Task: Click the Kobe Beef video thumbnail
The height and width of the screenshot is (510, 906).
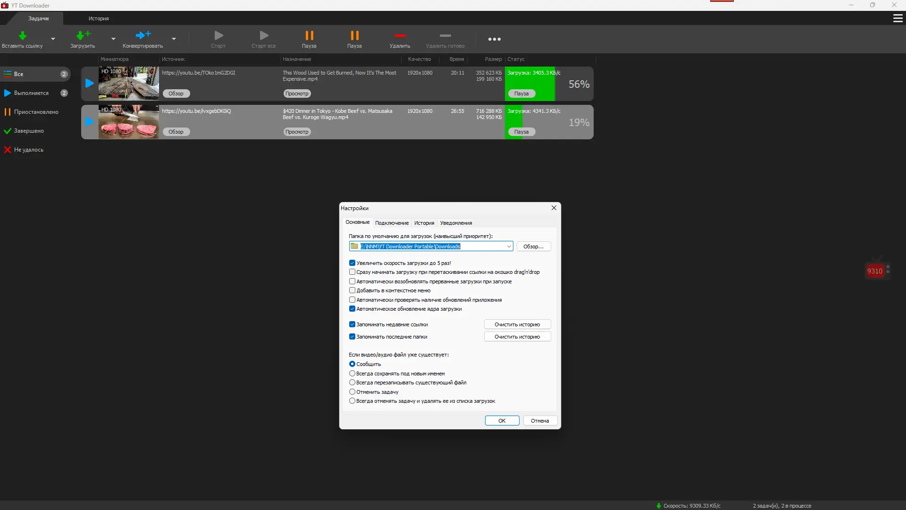Action: [x=128, y=122]
